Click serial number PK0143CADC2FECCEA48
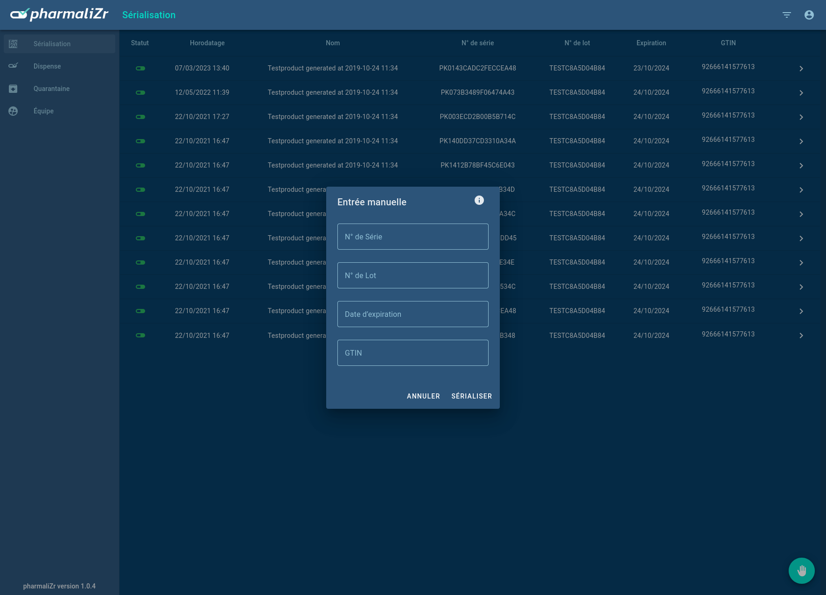The image size is (826, 595). pos(477,68)
